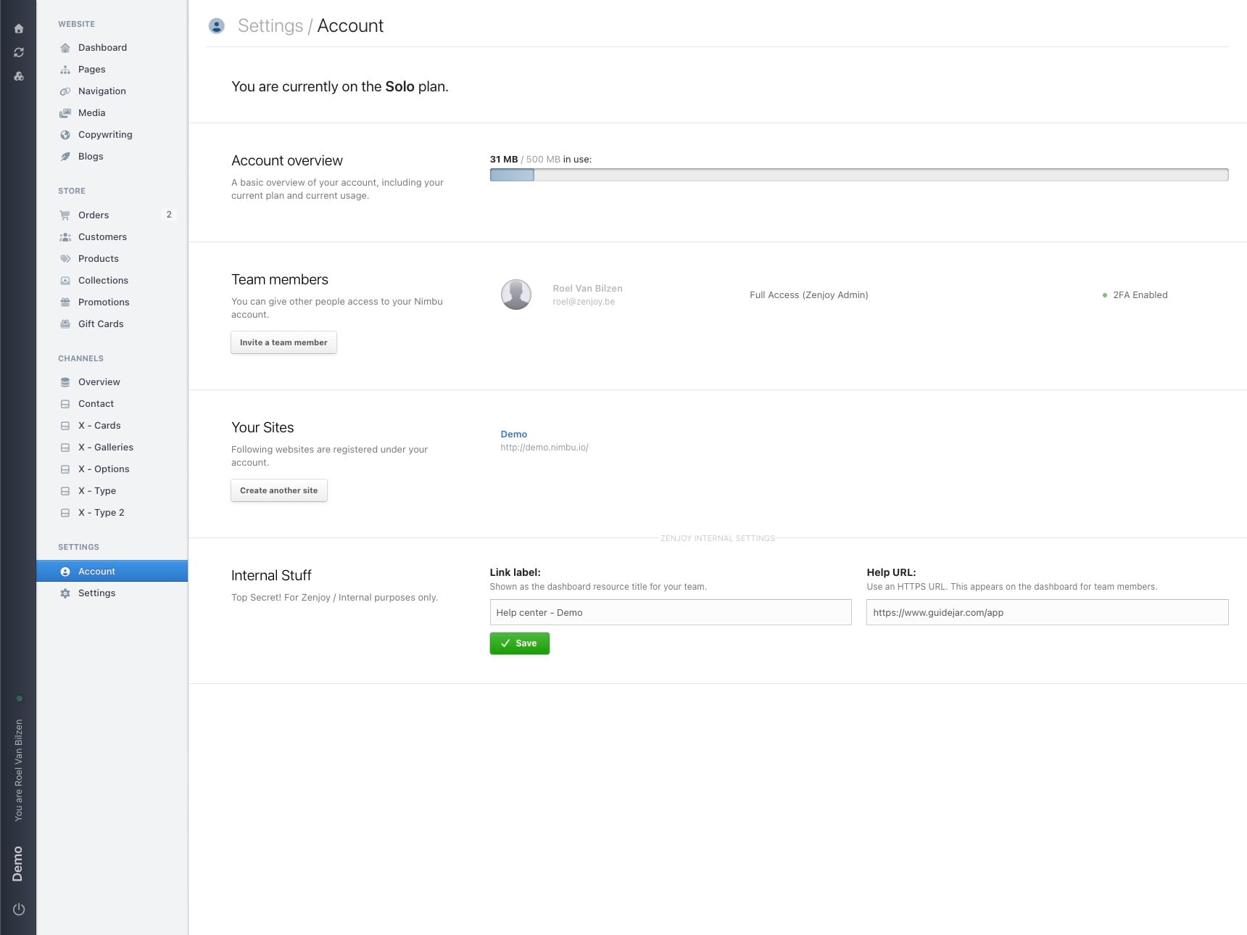Click the Dashboard house icon
The height and width of the screenshot is (935, 1247).
click(65, 48)
